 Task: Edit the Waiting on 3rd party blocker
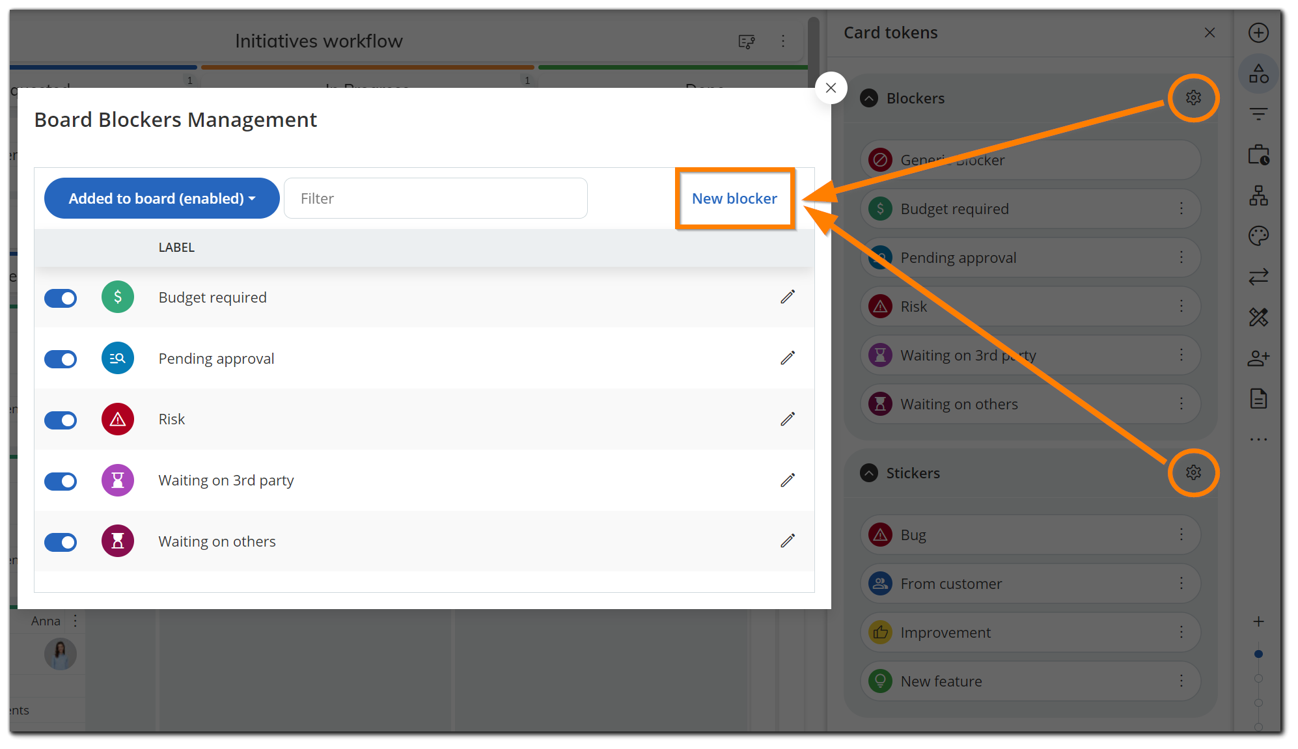click(x=787, y=480)
